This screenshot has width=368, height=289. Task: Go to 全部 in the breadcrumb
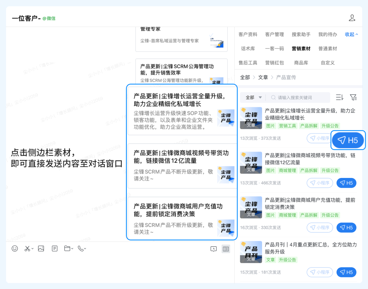(245, 77)
